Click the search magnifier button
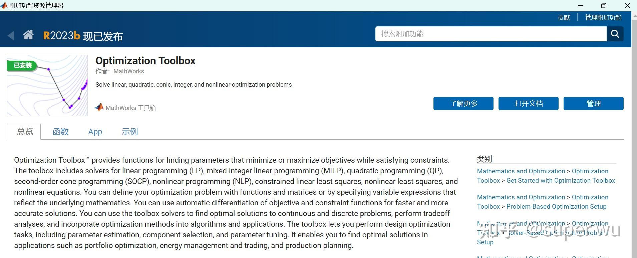Image resolution: width=637 pixels, height=258 pixels. click(615, 34)
